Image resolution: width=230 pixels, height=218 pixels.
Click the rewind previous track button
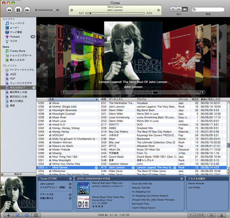[9, 10]
